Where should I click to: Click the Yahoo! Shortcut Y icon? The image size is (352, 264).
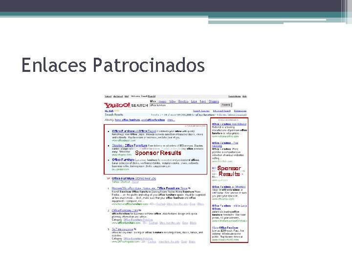pyautogui.click(x=109, y=178)
